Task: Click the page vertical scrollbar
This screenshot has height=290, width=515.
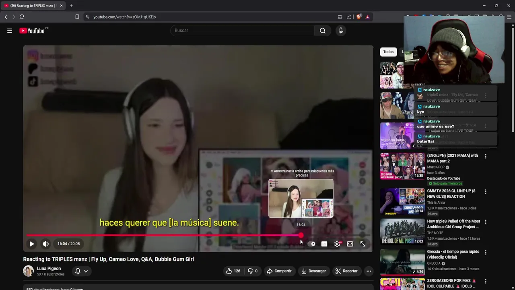Action: 513,81
